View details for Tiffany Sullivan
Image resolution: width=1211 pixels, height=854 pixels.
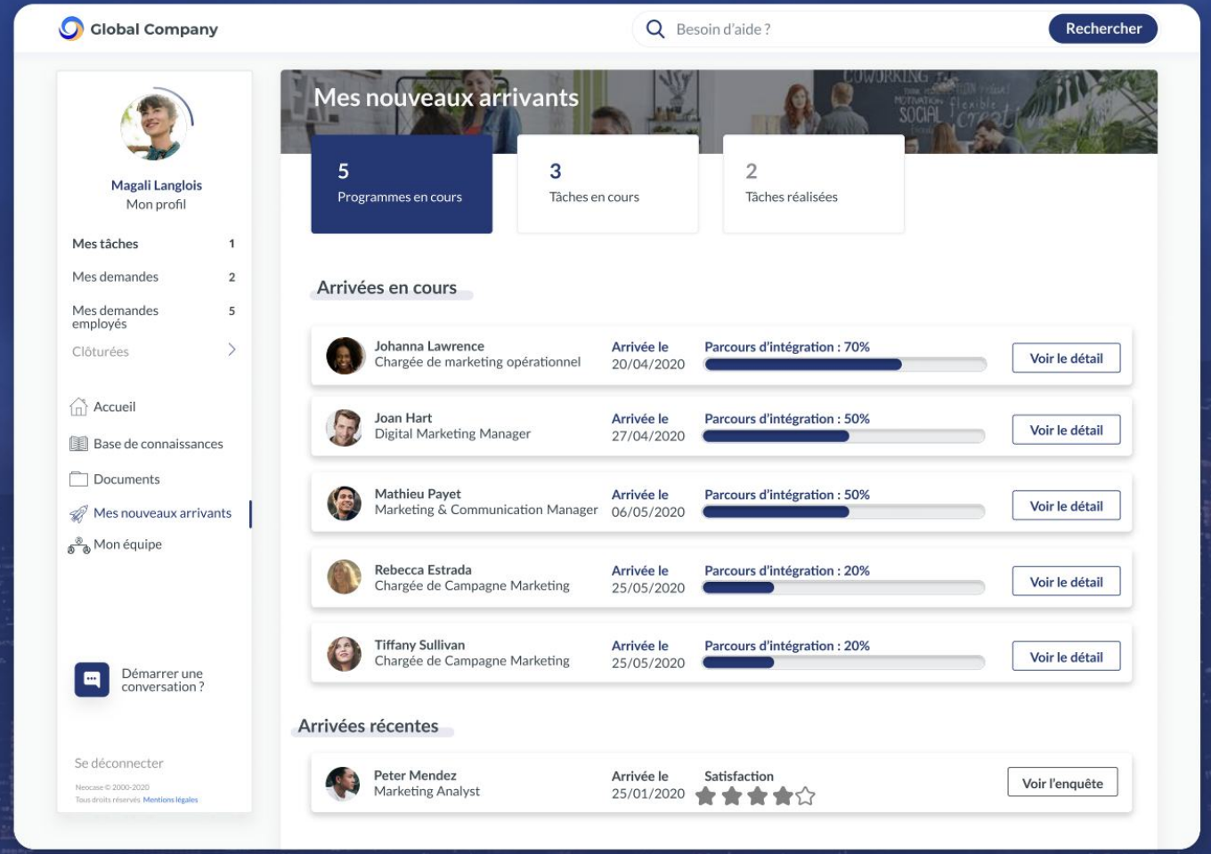(x=1066, y=657)
